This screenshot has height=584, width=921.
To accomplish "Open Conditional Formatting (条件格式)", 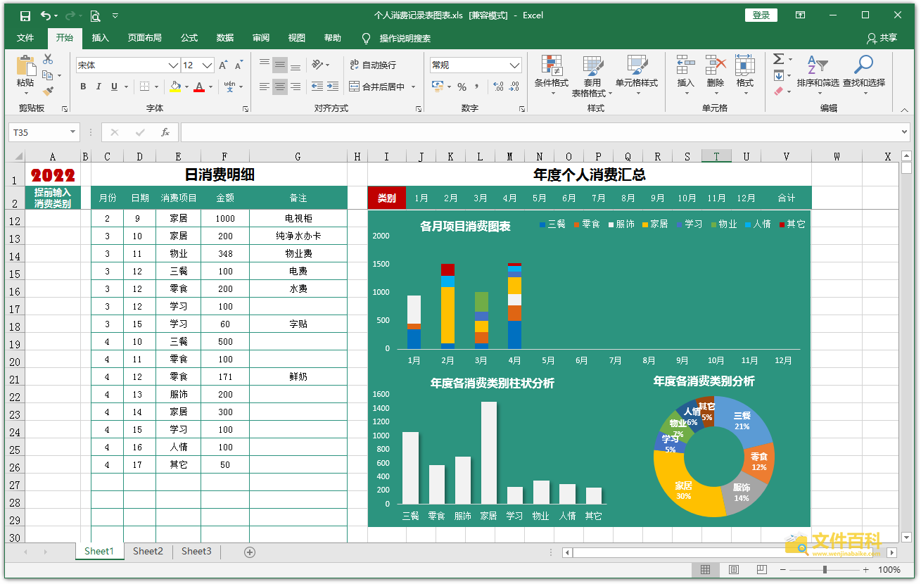I will pos(552,76).
